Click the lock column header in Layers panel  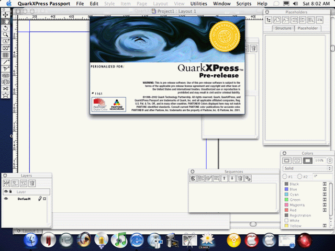(10, 192)
